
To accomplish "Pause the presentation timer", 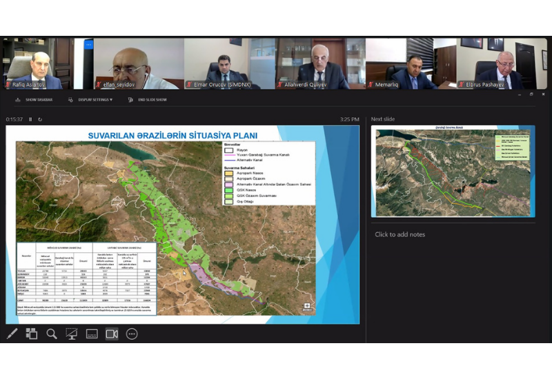I will point(31,119).
